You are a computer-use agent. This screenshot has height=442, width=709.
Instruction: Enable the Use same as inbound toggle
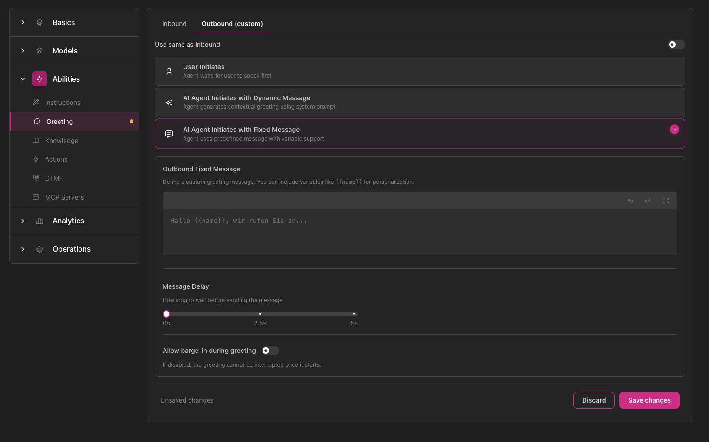tap(676, 45)
